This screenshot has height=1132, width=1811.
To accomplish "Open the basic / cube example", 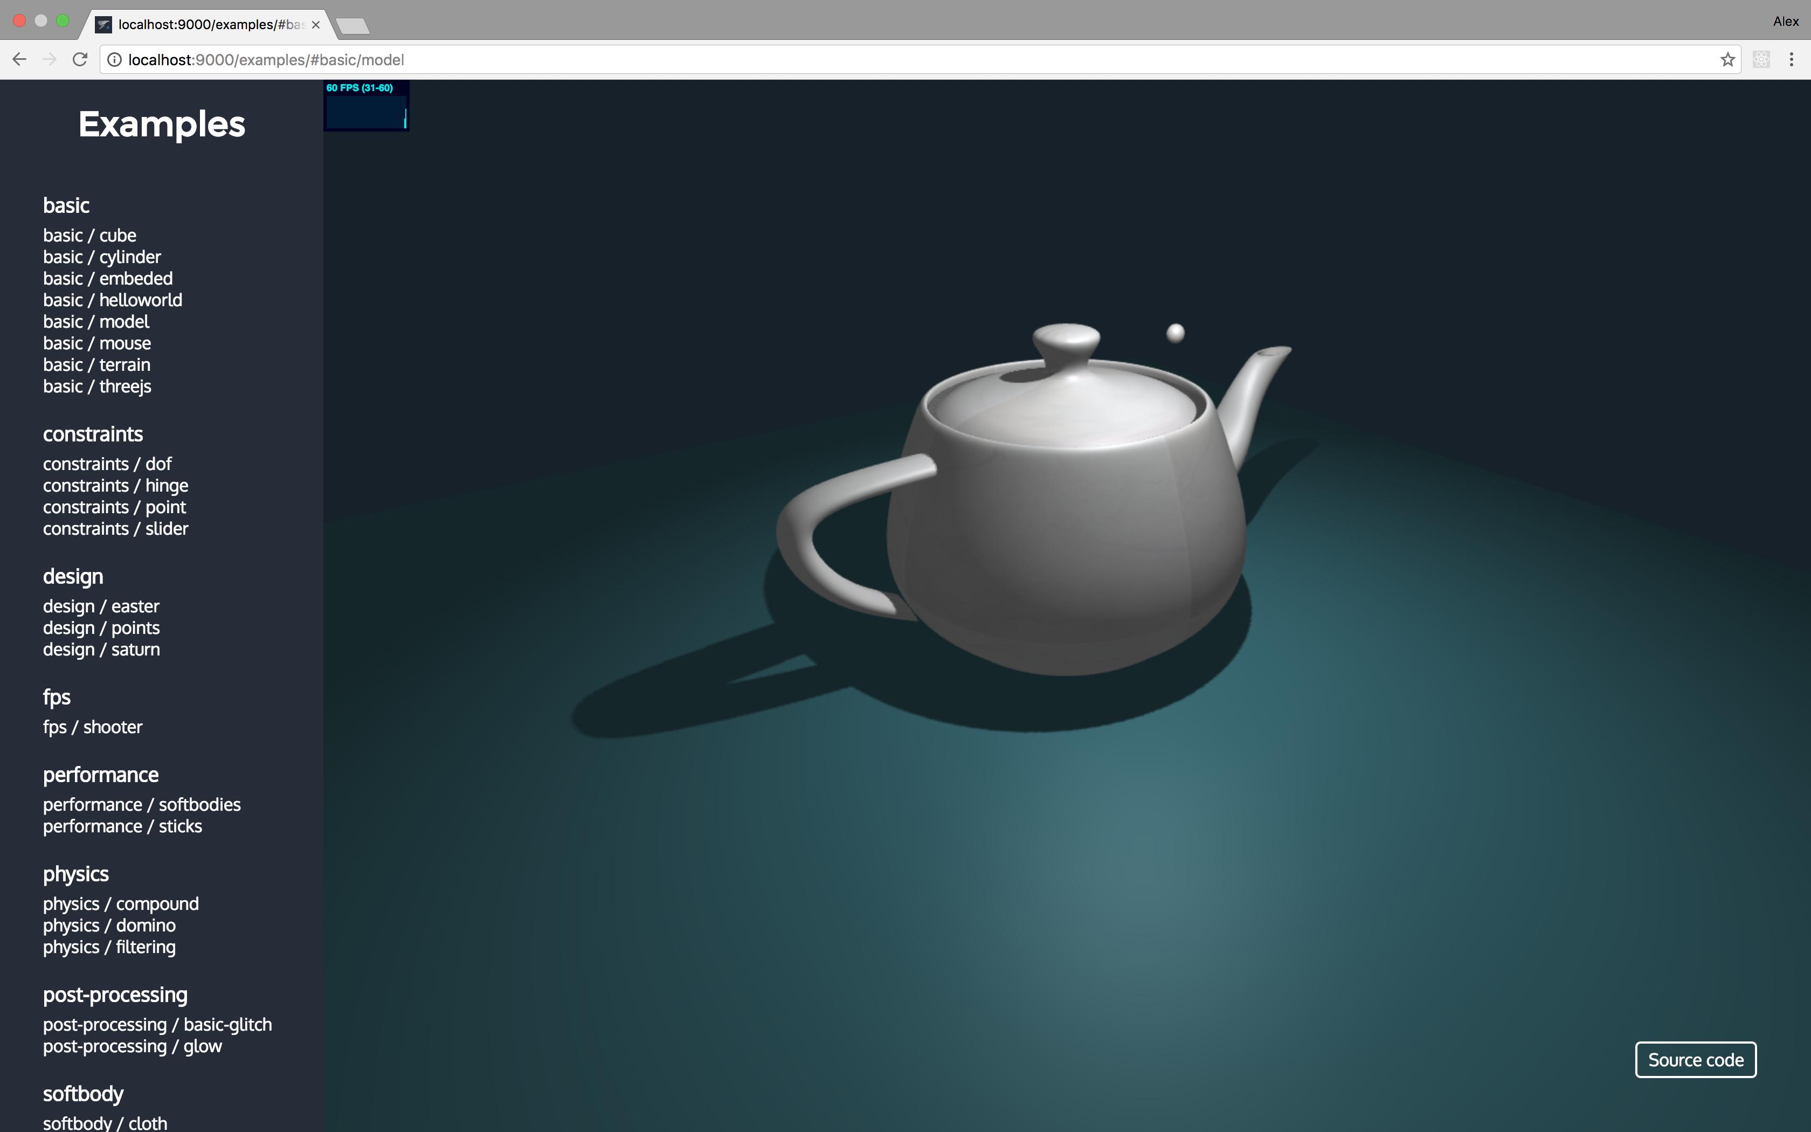I will pos(90,236).
